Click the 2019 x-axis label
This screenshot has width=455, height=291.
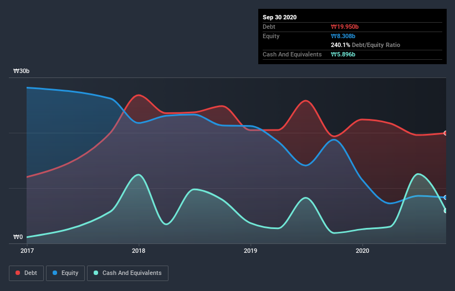(x=250, y=251)
